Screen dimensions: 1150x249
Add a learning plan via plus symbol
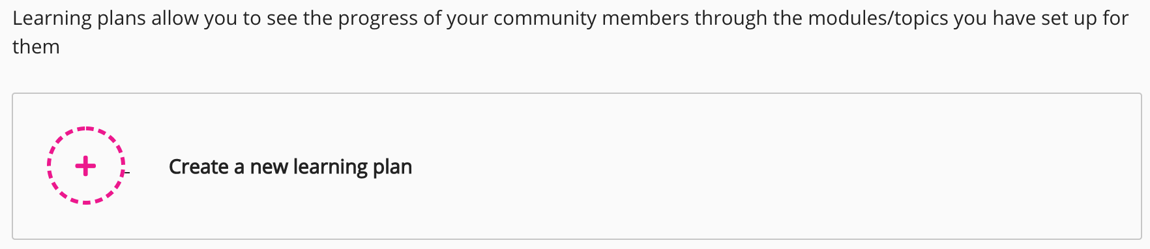pyautogui.click(x=85, y=166)
